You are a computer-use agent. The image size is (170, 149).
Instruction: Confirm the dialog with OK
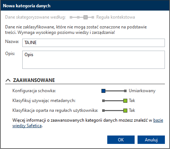point(121,140)
